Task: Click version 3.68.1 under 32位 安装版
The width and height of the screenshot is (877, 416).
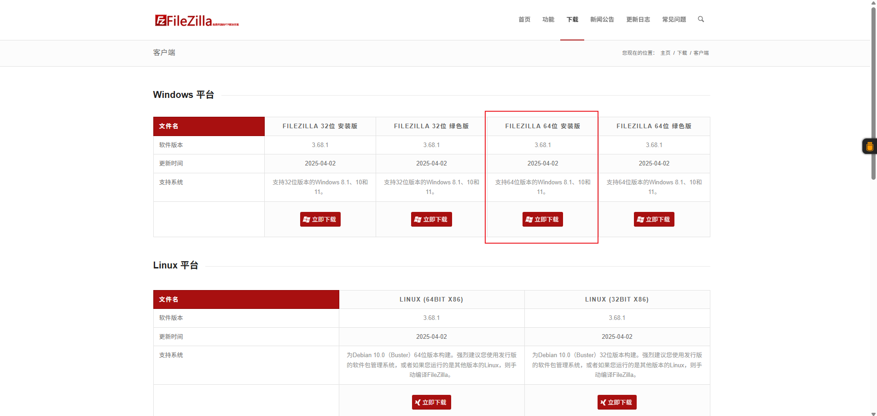Action: pyautogui.click(x=320, y=145)
